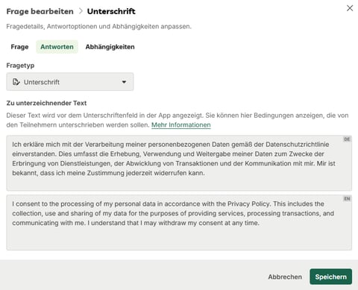
Task: Click the EN language badge
Action: click(347, 198)
